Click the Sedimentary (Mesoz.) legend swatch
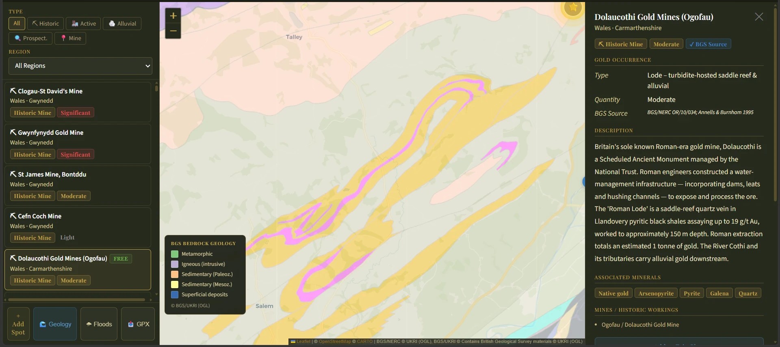The image size is (780, 347). coord(175,284)
